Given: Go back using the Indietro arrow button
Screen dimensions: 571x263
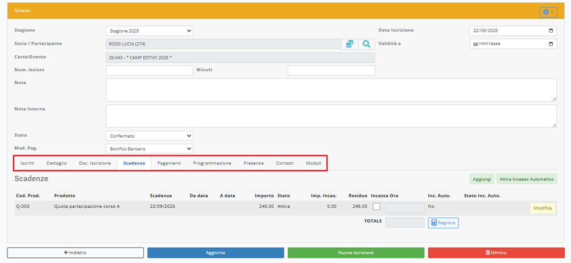Looking at the screenshot, I should click(x=75, y=253).
